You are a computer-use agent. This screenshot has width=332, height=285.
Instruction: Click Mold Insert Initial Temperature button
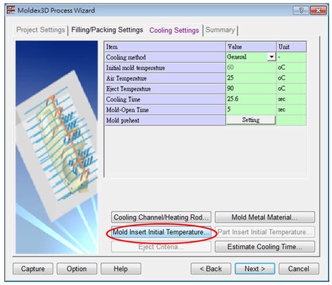click(x=161, y=232)
